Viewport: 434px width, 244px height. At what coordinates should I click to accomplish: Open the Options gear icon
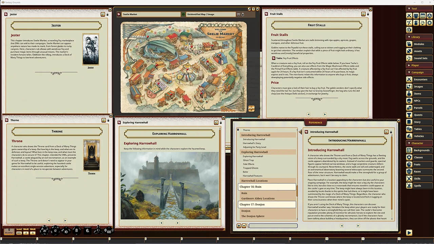(x=430, y=22)
